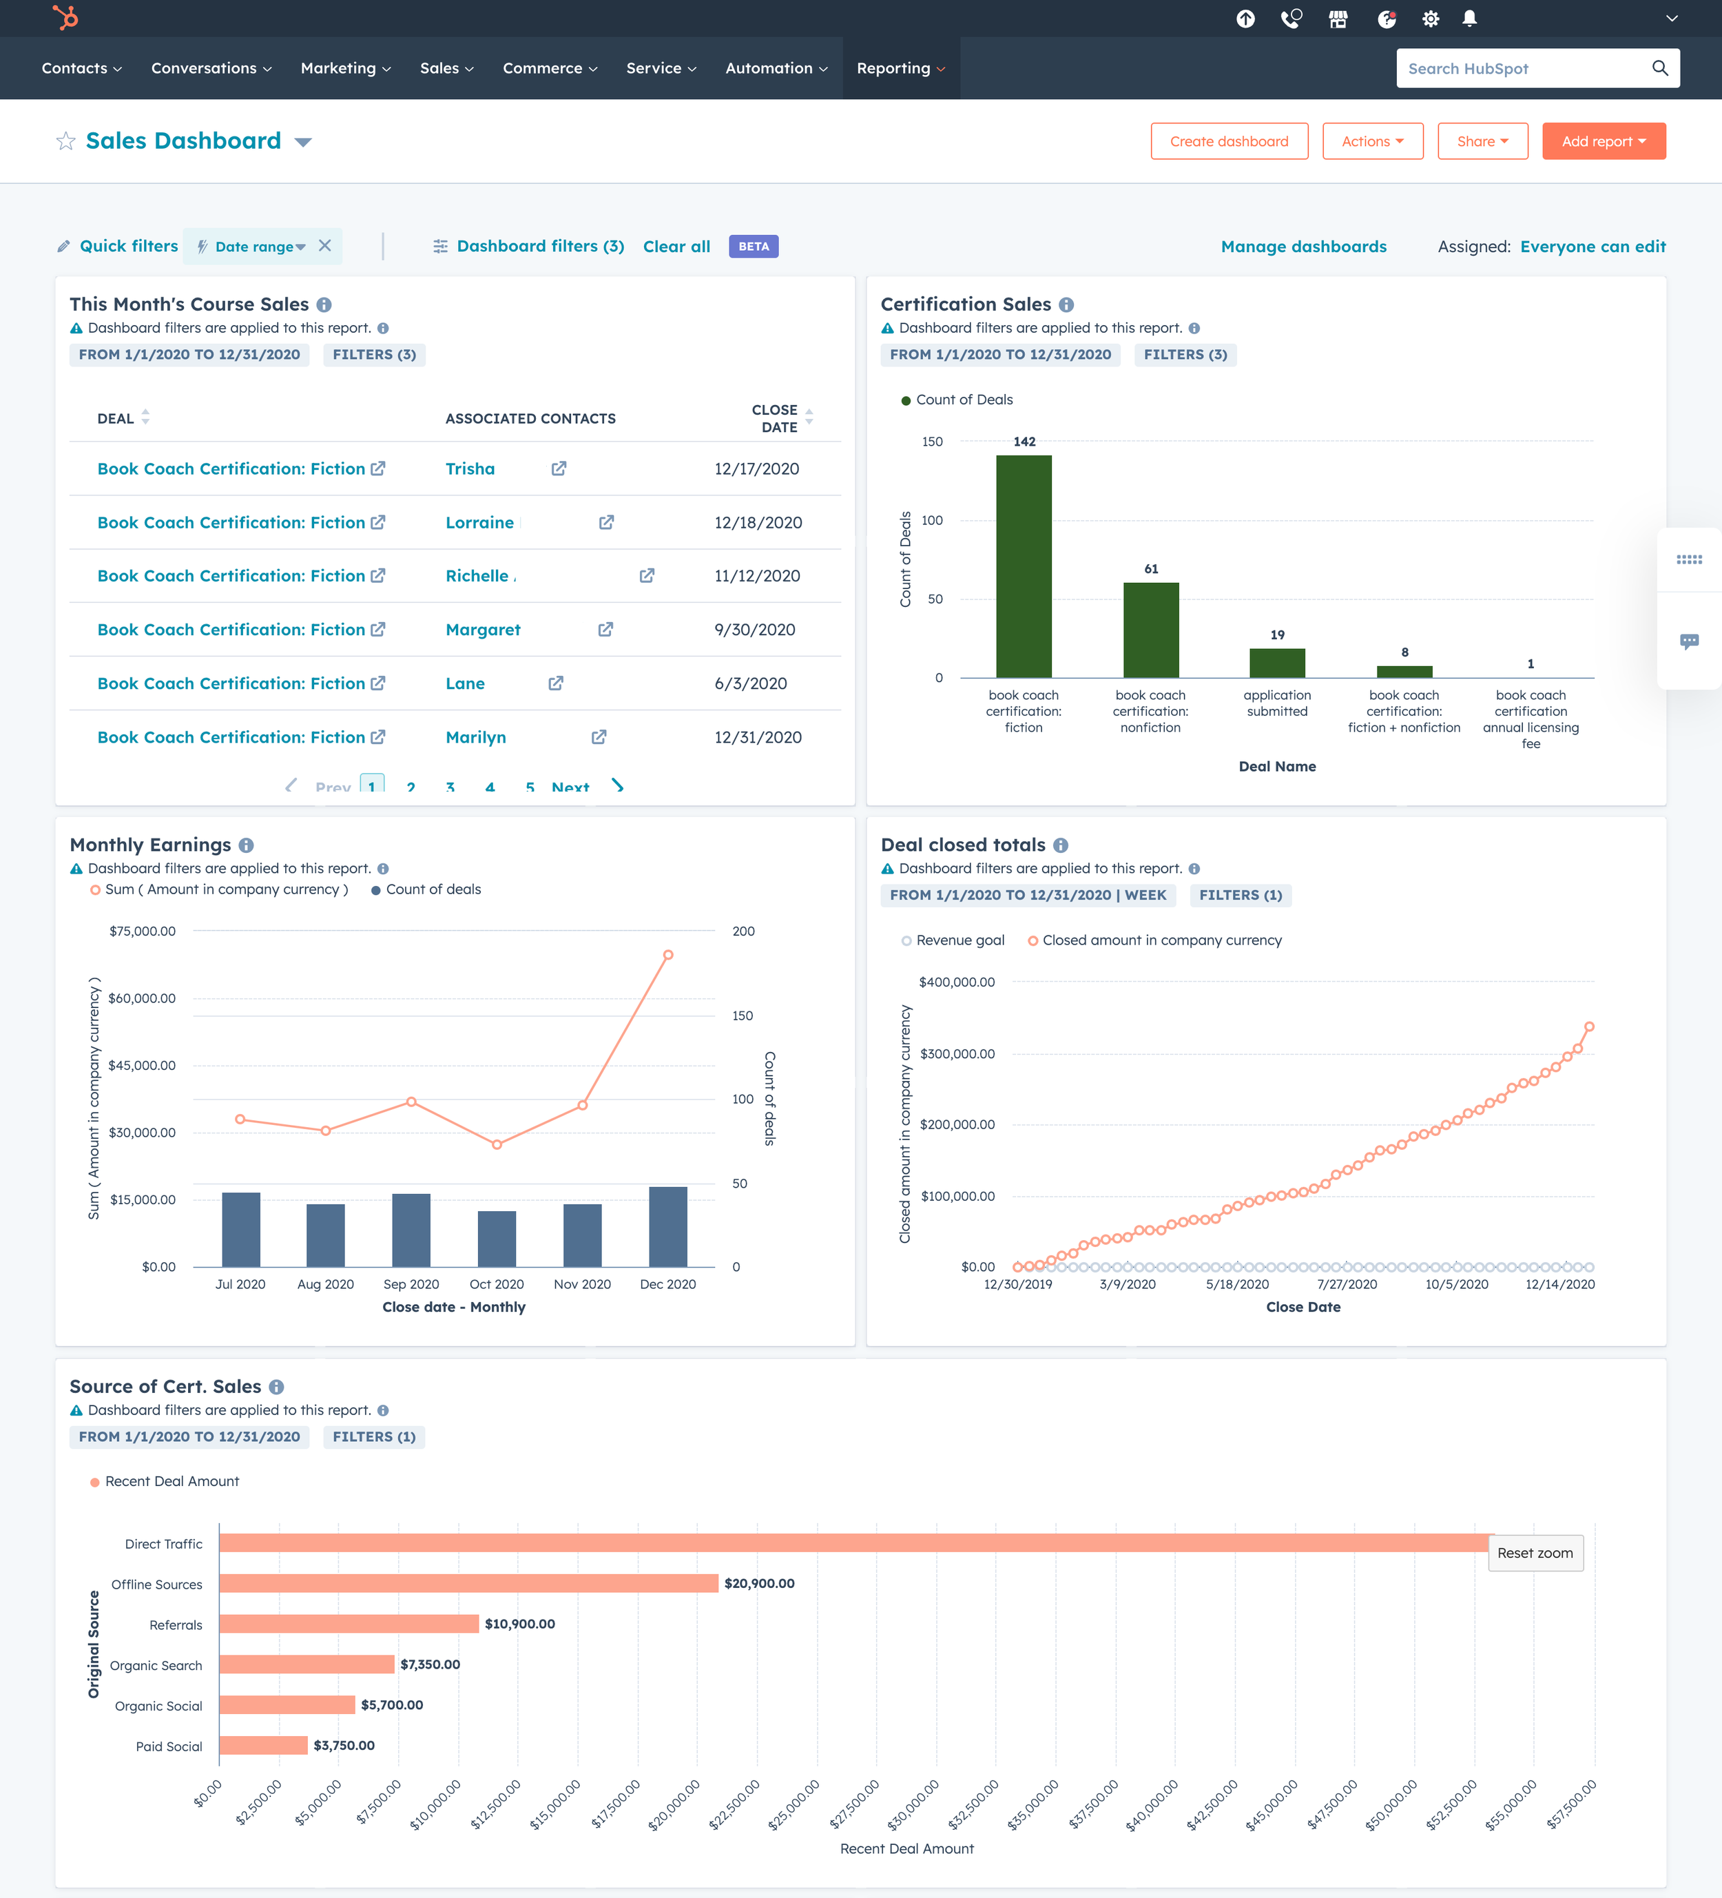This screenshot has height=1898, width=1722.
Task: Open the Actions dropdown button
Action: click(x=1372, y=141)
